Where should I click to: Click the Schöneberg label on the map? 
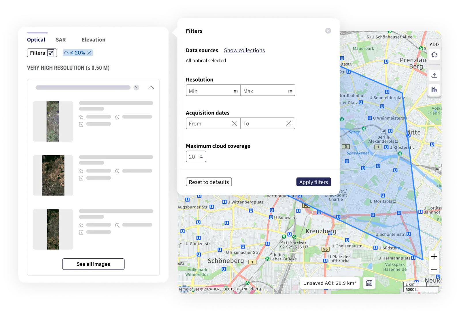[x=226, y=261]
